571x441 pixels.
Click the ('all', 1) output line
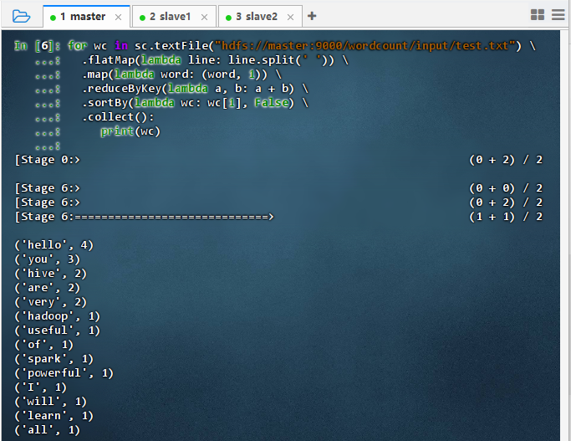pos(48,429)
